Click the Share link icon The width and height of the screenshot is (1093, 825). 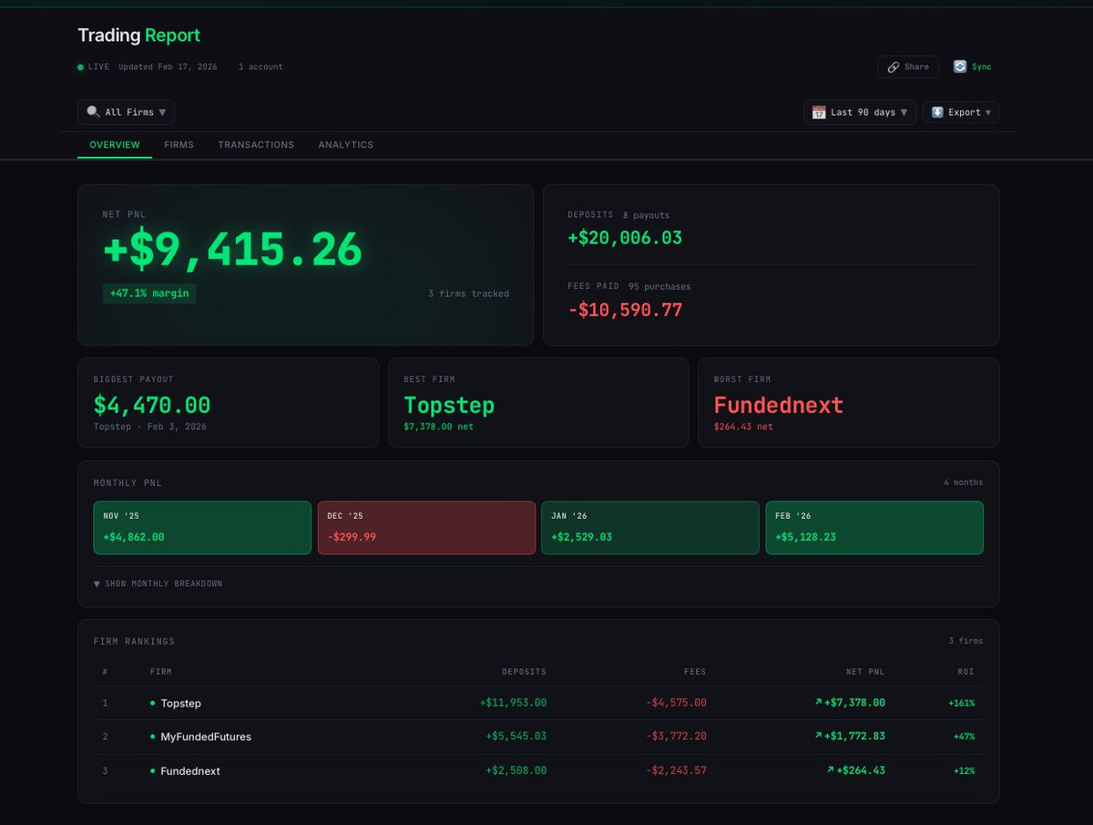click(894, 67)
